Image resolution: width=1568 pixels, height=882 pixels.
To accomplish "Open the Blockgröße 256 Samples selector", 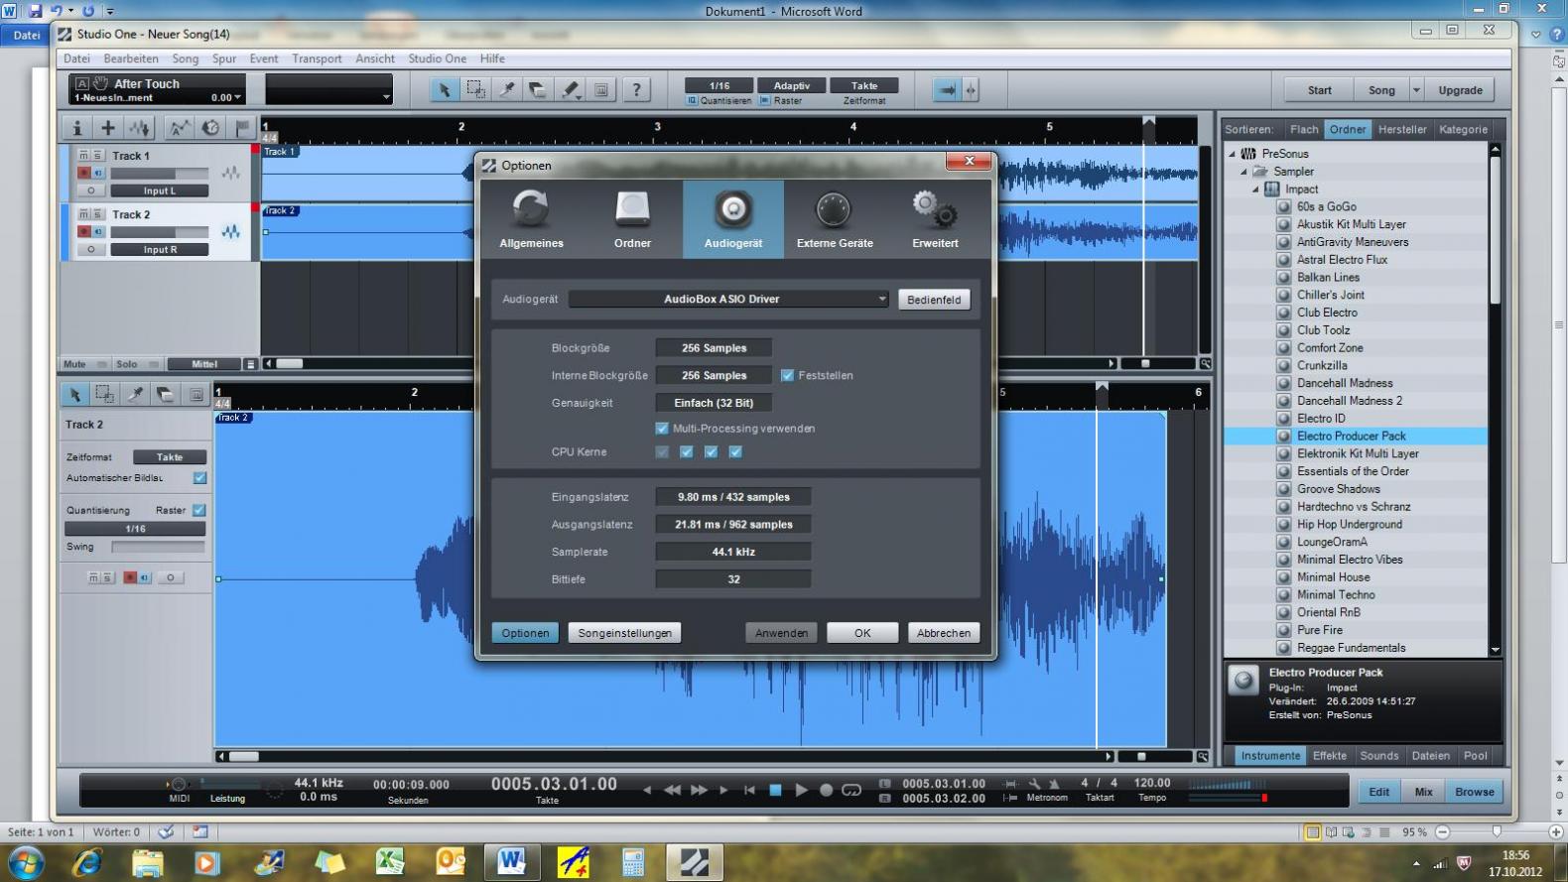I will point(714,348).
